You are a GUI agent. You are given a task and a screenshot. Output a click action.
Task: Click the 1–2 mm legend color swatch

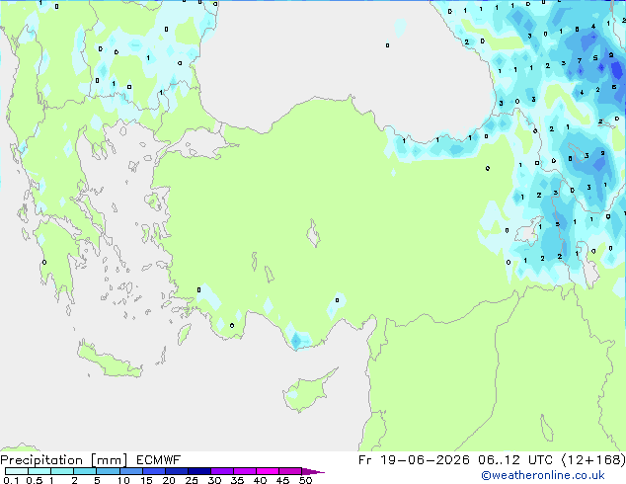(x=62, y=471)
